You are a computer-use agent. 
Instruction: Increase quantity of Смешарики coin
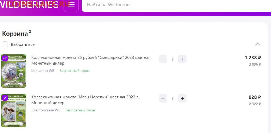(x=182, y=59)
